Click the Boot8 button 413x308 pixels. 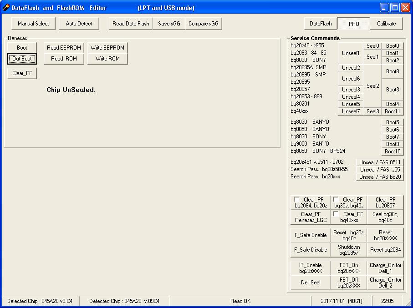coord(393,71)
